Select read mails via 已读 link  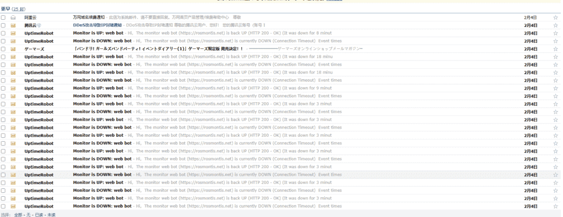point(38,214)
